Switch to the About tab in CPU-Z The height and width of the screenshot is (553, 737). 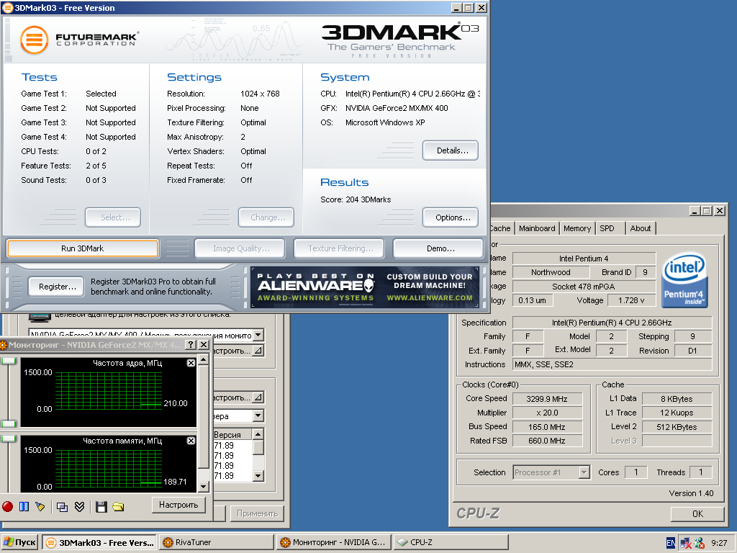[640, 228]
